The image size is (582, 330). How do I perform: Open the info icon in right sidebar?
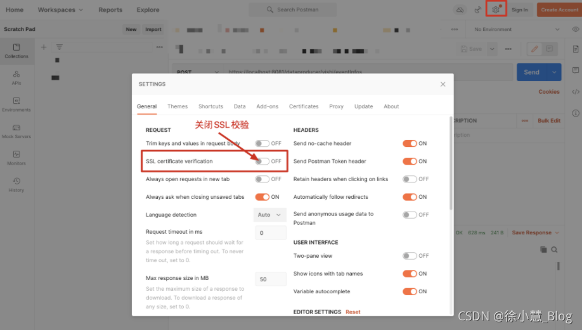[x=575, y=113]
